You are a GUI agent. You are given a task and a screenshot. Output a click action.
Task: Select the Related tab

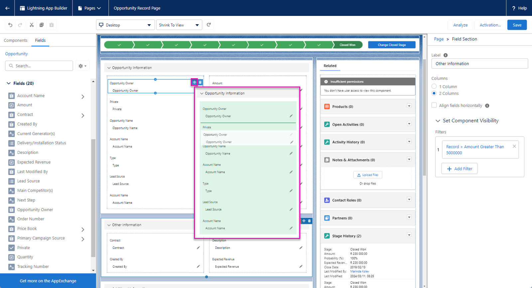click(330, 66)
